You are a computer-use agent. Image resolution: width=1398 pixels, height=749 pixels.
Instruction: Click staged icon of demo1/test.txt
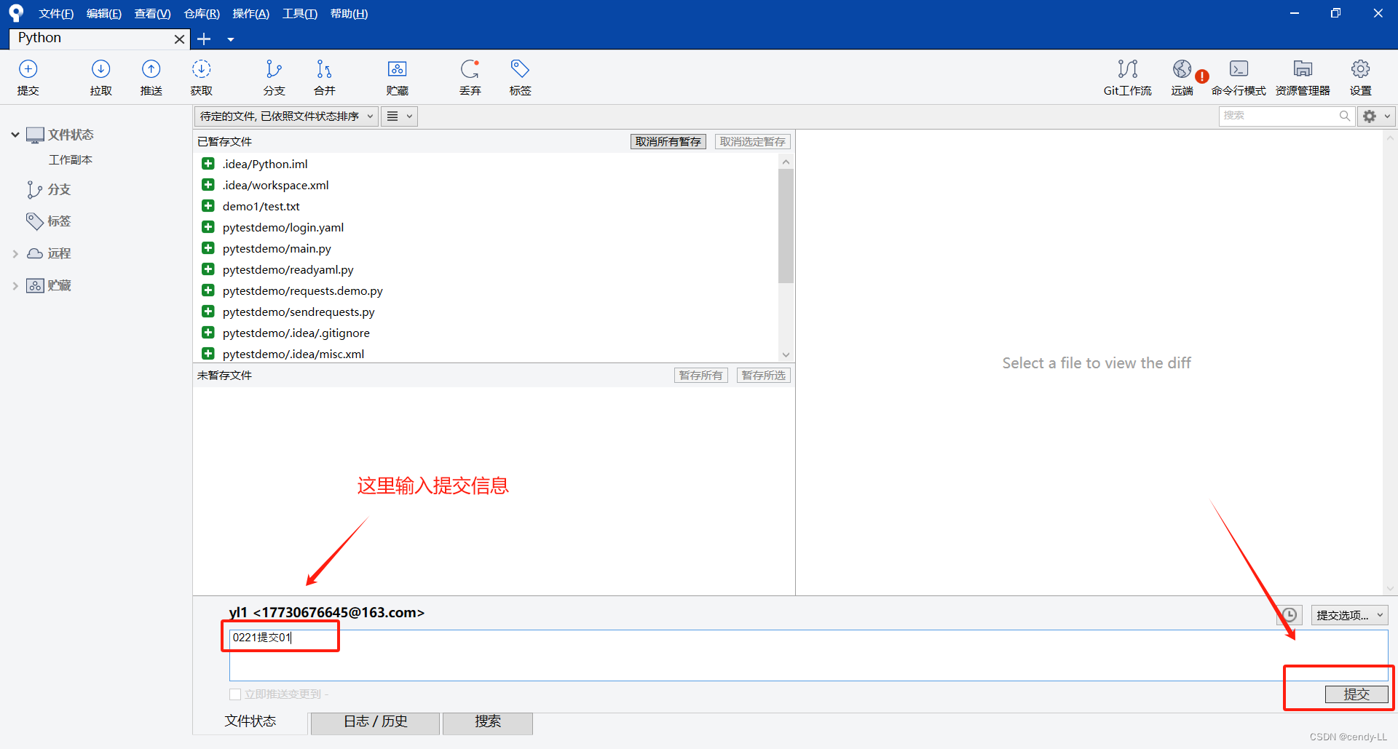(x=208, y=206)
